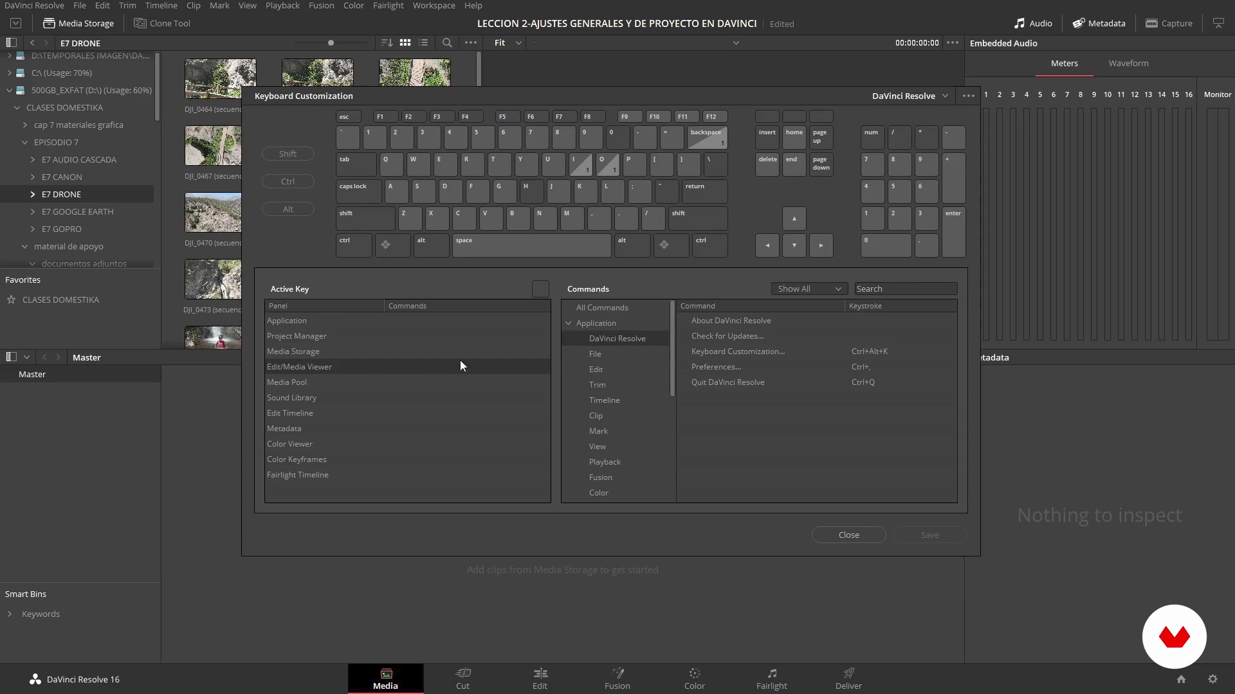Switch to the Color page
Image resolution: width=1235 pixels, height=694 pixels.
[694, 679]
